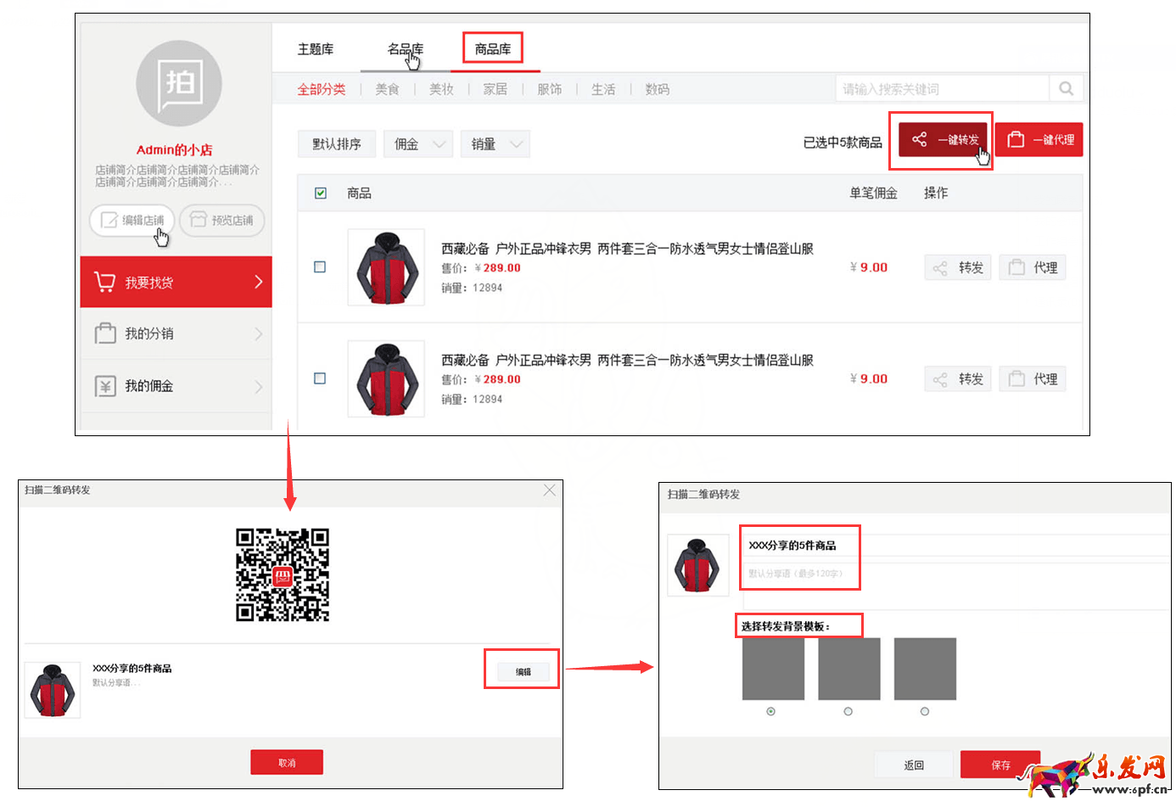
Task: Switch to the 名品库 tab
Action: tap(406, 49)
